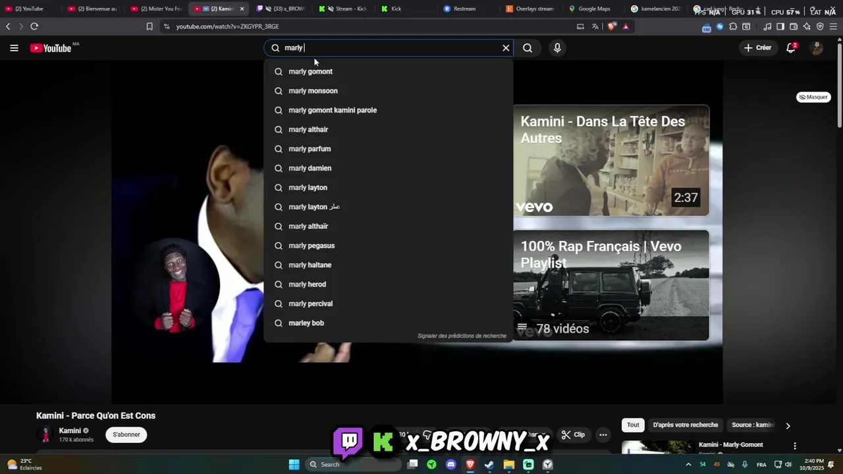The image size is (843, 474).
Task: Open the page translate icon
Action: click(595, 26)
